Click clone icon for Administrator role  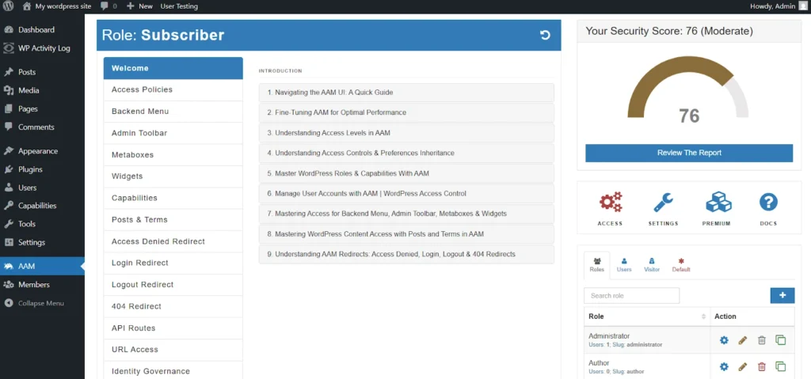point(781,340)
